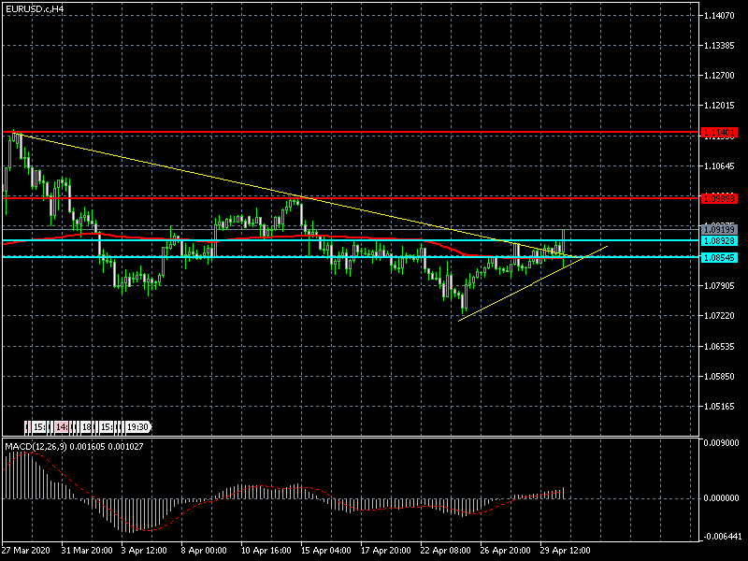Viewport: 748px width, 561px height.
Task: Click the 1.13385 price scale value
Action: click(x=719, y=46)
